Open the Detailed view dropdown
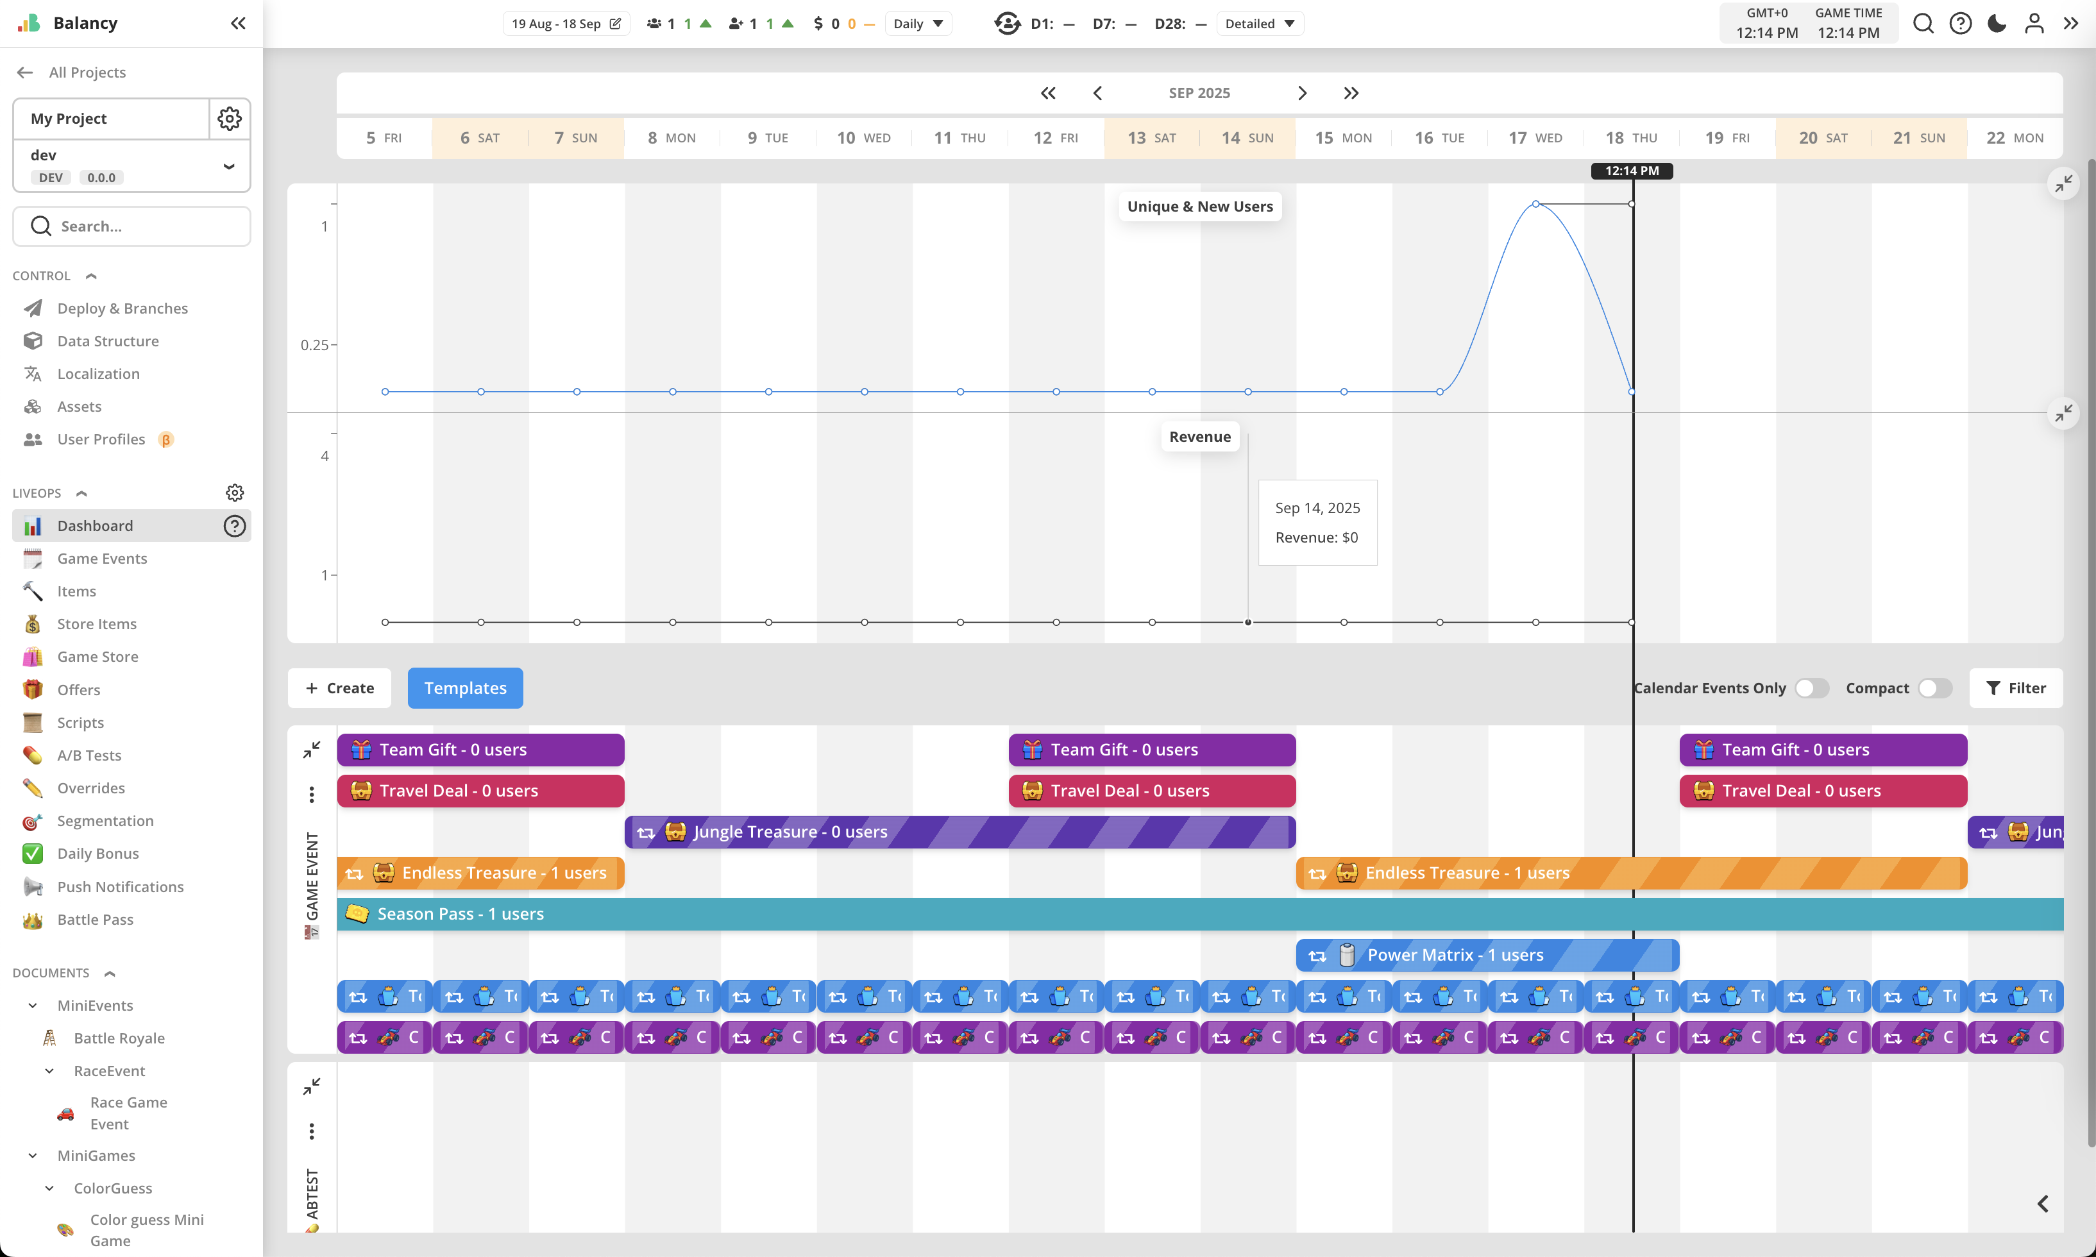Screen dimensions: 2096x1257 tap(1259, 24)
